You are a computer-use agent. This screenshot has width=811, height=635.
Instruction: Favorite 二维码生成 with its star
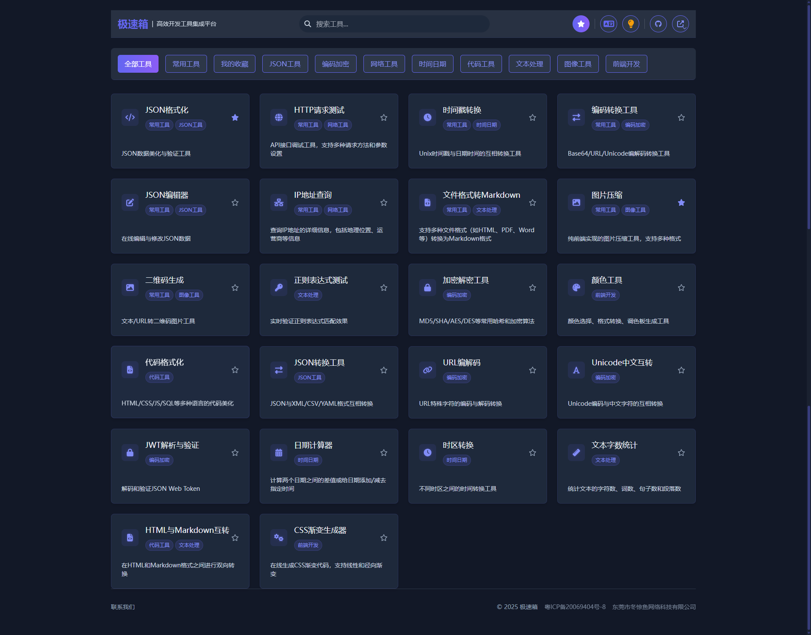point(235,288)
